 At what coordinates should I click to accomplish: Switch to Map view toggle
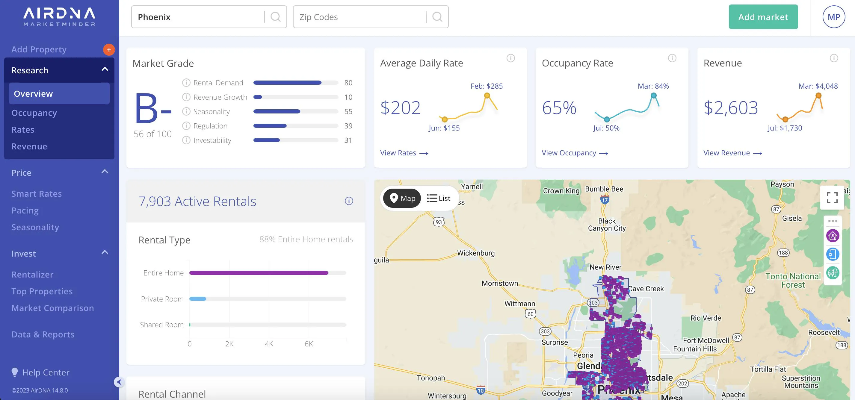(x=402, y=198)
